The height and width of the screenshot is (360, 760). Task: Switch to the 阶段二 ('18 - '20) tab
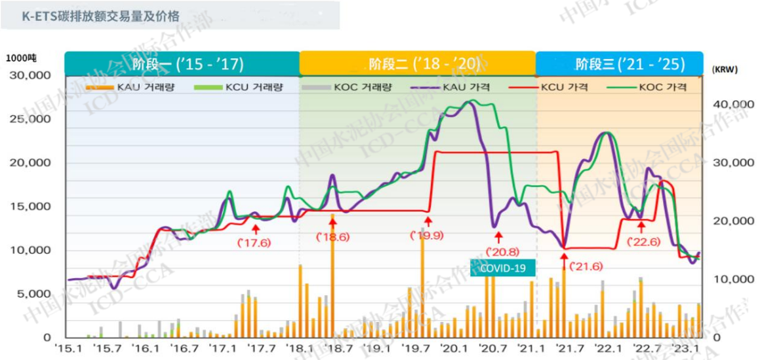[417, 63]
